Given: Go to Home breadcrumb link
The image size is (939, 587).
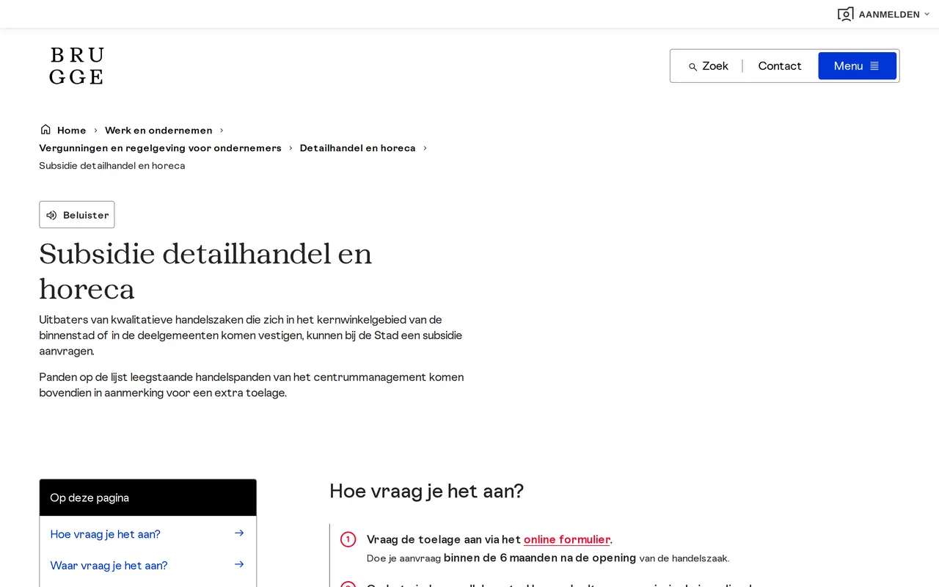Looking at the screenshot, I should [71, 130].
